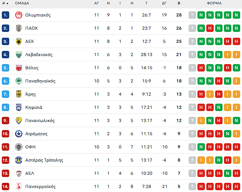The height and width of the screenshot is (192, 242).
Task: Click the PAOK club crest icon
Action: tap(19, 28)
